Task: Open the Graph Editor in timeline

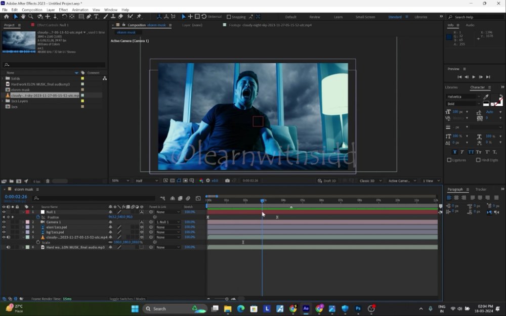Action: pyautogui.click(x=198, y=198)
